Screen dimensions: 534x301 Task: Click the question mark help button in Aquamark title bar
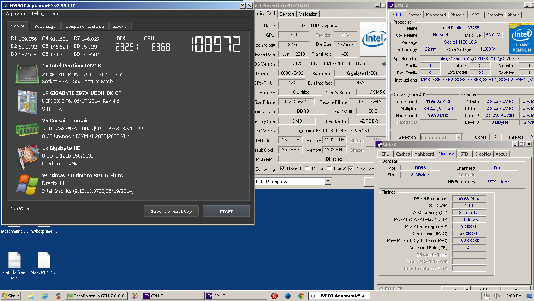pos(243,5)
